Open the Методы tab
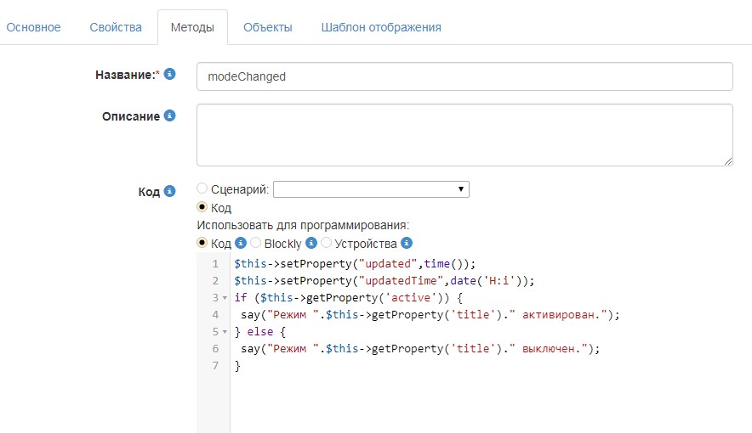Image resolution: width=752 pixels, height=433 pixels. pyautogui.click(x=192, y=27)
